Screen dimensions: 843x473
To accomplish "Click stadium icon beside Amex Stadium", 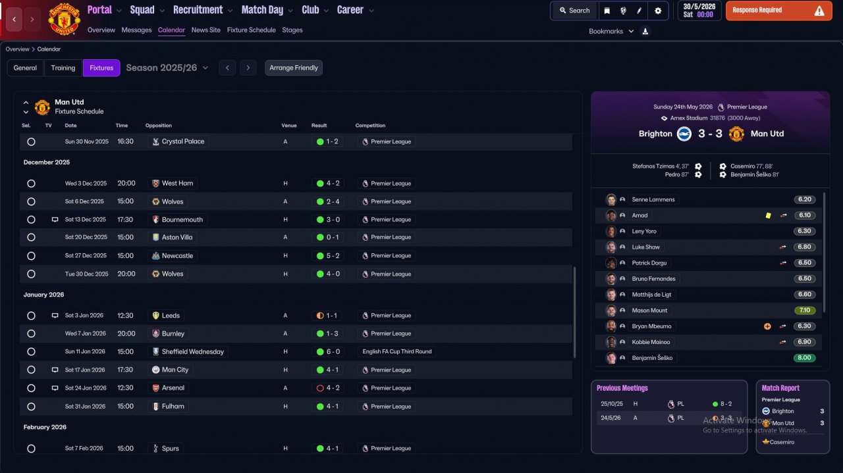I will [665, 118].
